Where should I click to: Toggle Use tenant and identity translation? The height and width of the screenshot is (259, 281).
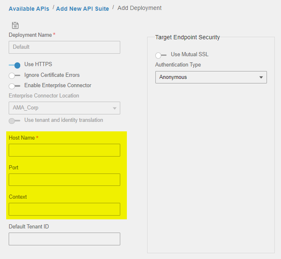[x=14, y=121]
